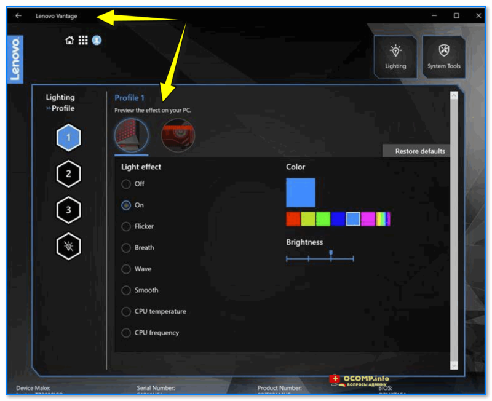492x401 pixels.
Task: Click the large current color preview
Action: 301,193
